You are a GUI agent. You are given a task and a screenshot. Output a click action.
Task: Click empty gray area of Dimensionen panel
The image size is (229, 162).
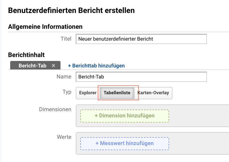pos(199,116)
